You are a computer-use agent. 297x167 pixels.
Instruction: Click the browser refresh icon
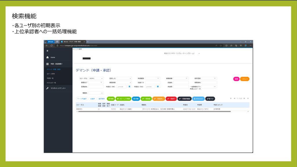[x=52, y=45]
